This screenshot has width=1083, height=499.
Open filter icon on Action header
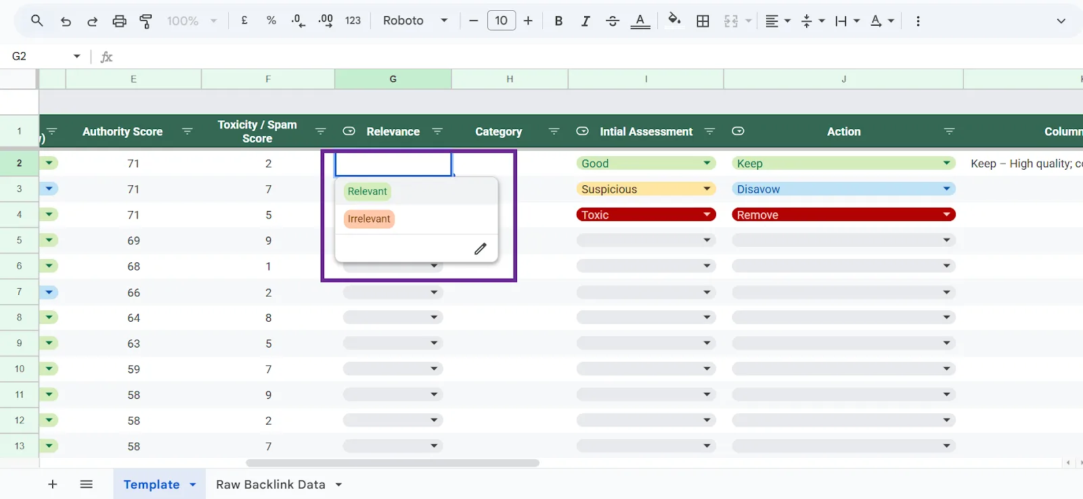click(949, 131)
